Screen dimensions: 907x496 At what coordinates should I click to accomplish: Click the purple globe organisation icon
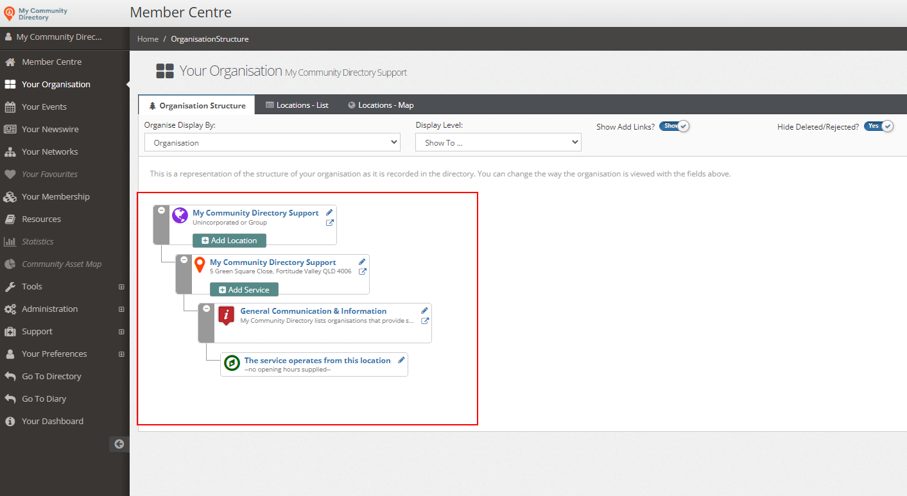click(180, 215)
